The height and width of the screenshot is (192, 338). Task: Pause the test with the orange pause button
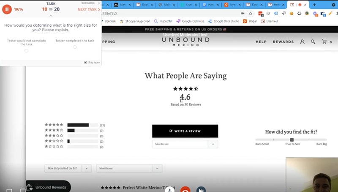(7, 9)
